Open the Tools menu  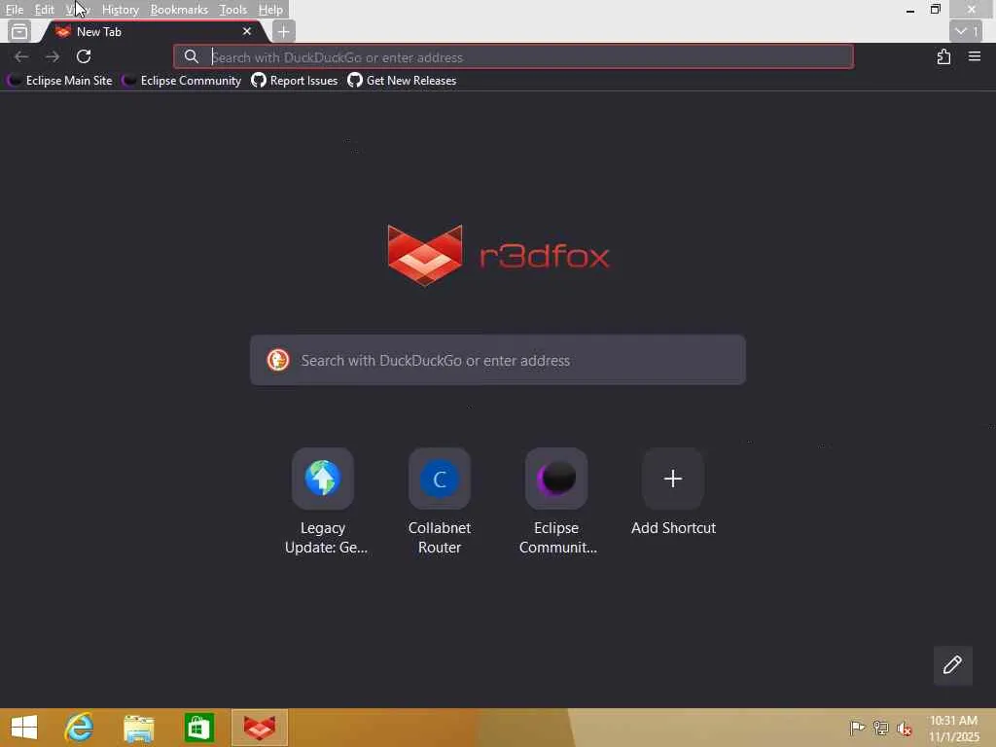coord(232,10)
